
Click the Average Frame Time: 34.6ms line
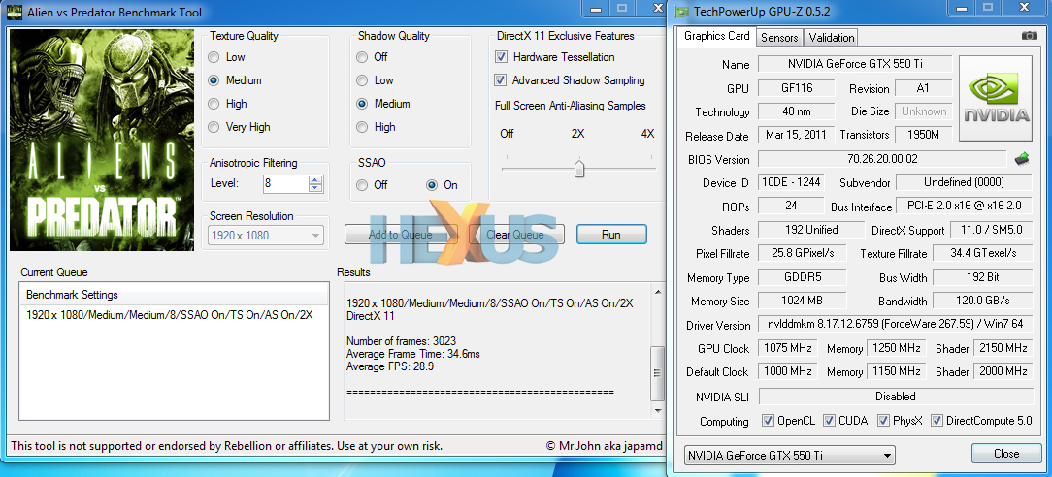(x=413, y=354)
